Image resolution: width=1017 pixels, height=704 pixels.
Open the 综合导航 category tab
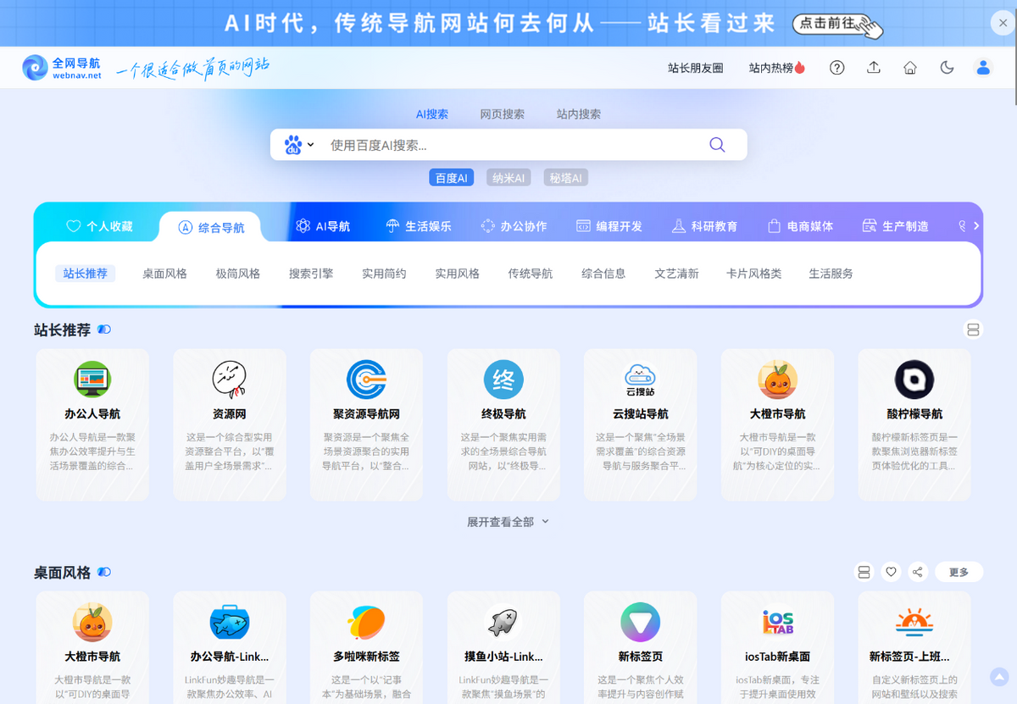[211, 227]
